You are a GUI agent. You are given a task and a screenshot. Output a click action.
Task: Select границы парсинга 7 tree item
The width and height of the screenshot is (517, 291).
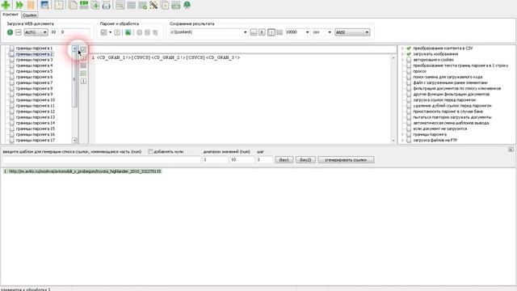34,82
